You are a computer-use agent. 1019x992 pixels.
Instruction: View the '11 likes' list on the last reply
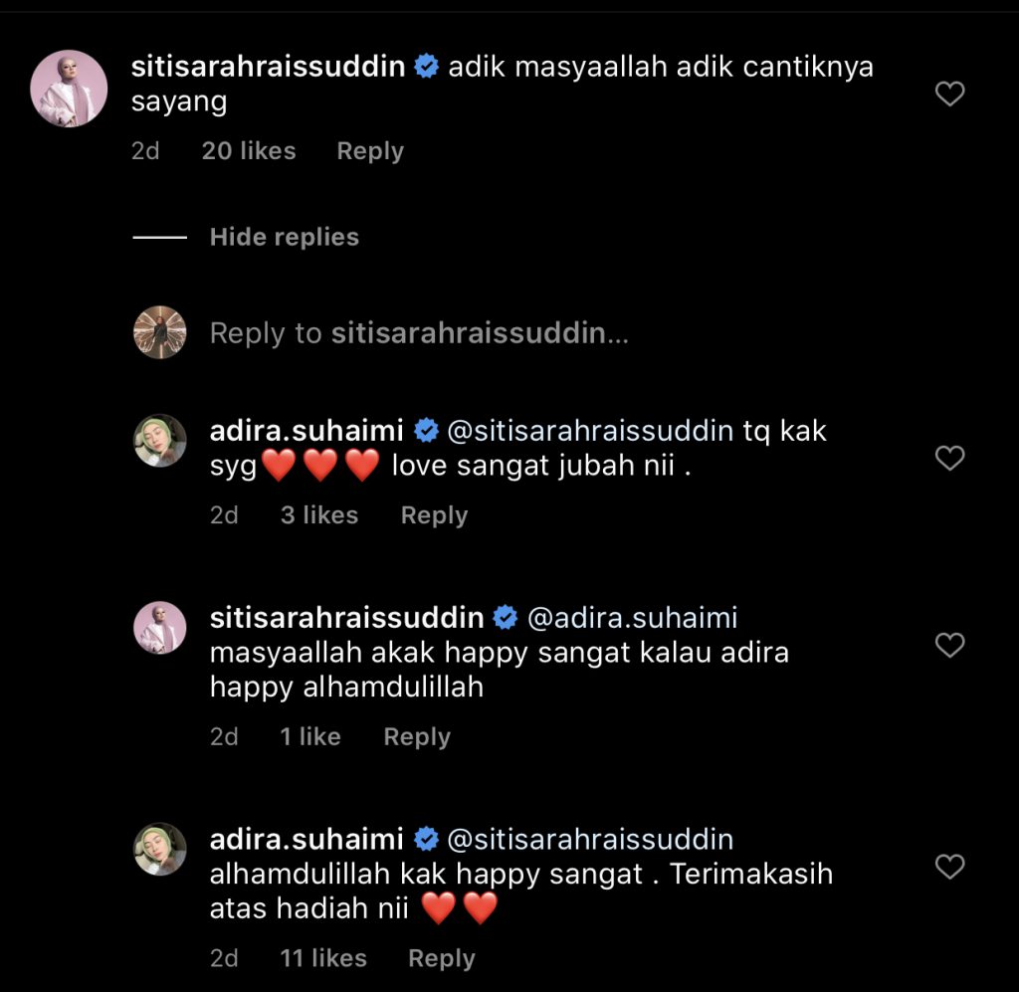323,959
